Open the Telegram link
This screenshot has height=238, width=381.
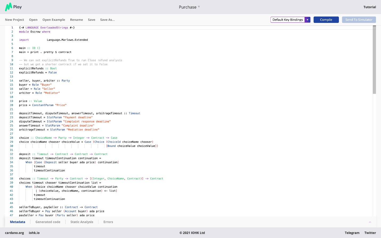(352, 233)
